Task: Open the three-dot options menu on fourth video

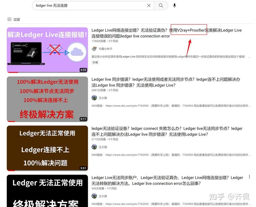Action: tap(249, 176)
